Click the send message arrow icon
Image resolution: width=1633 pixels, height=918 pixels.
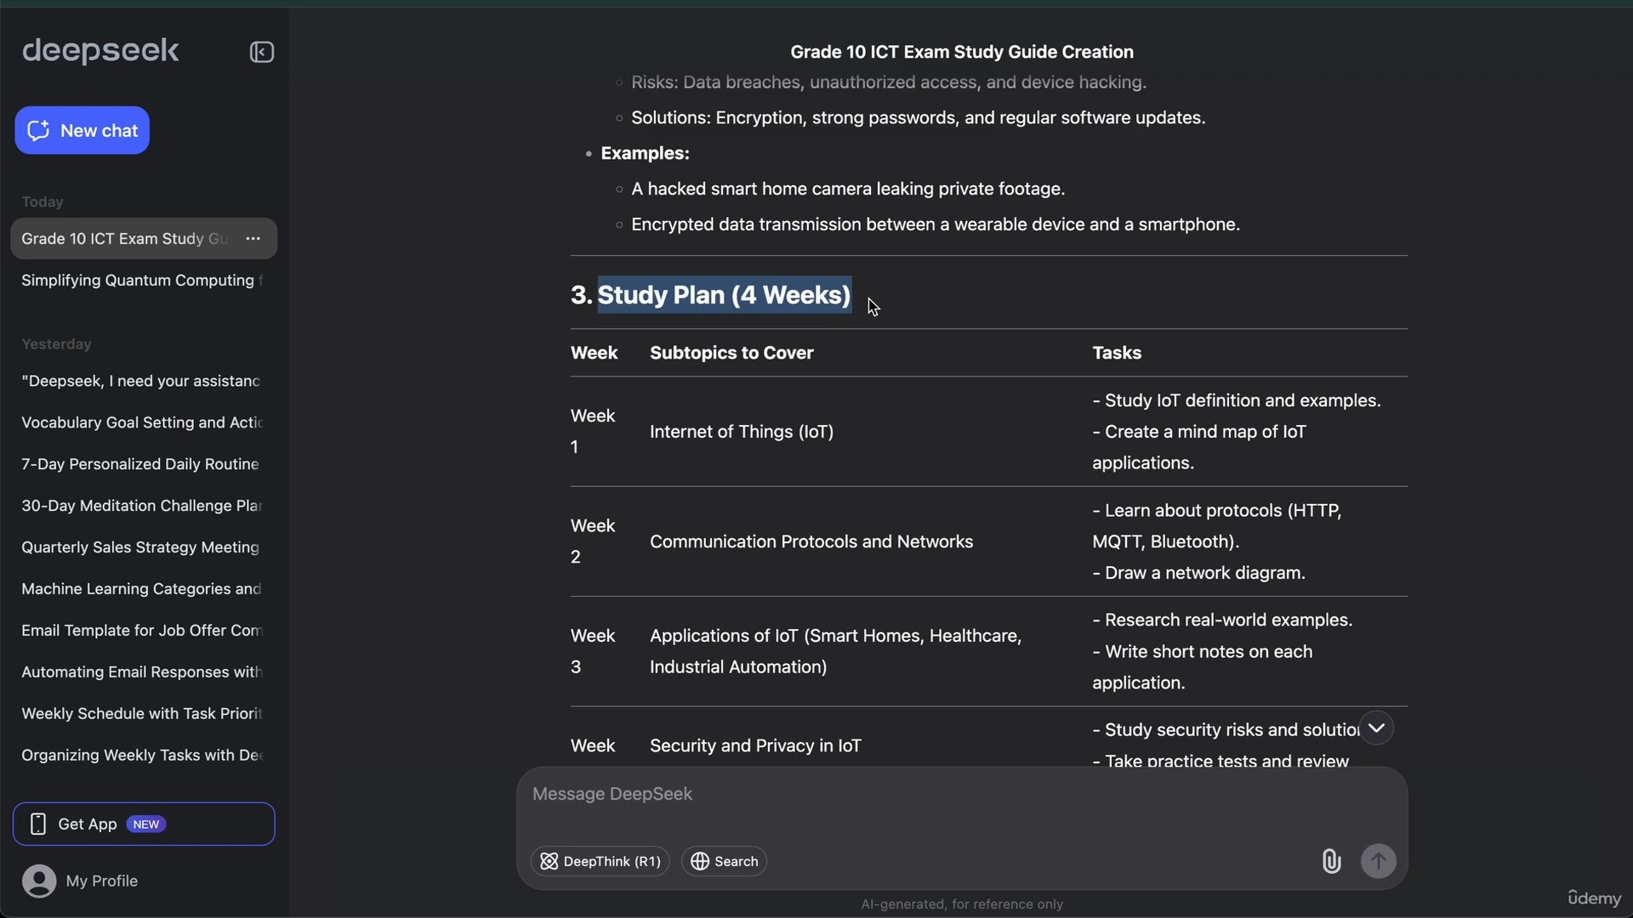click(1379, 861)
